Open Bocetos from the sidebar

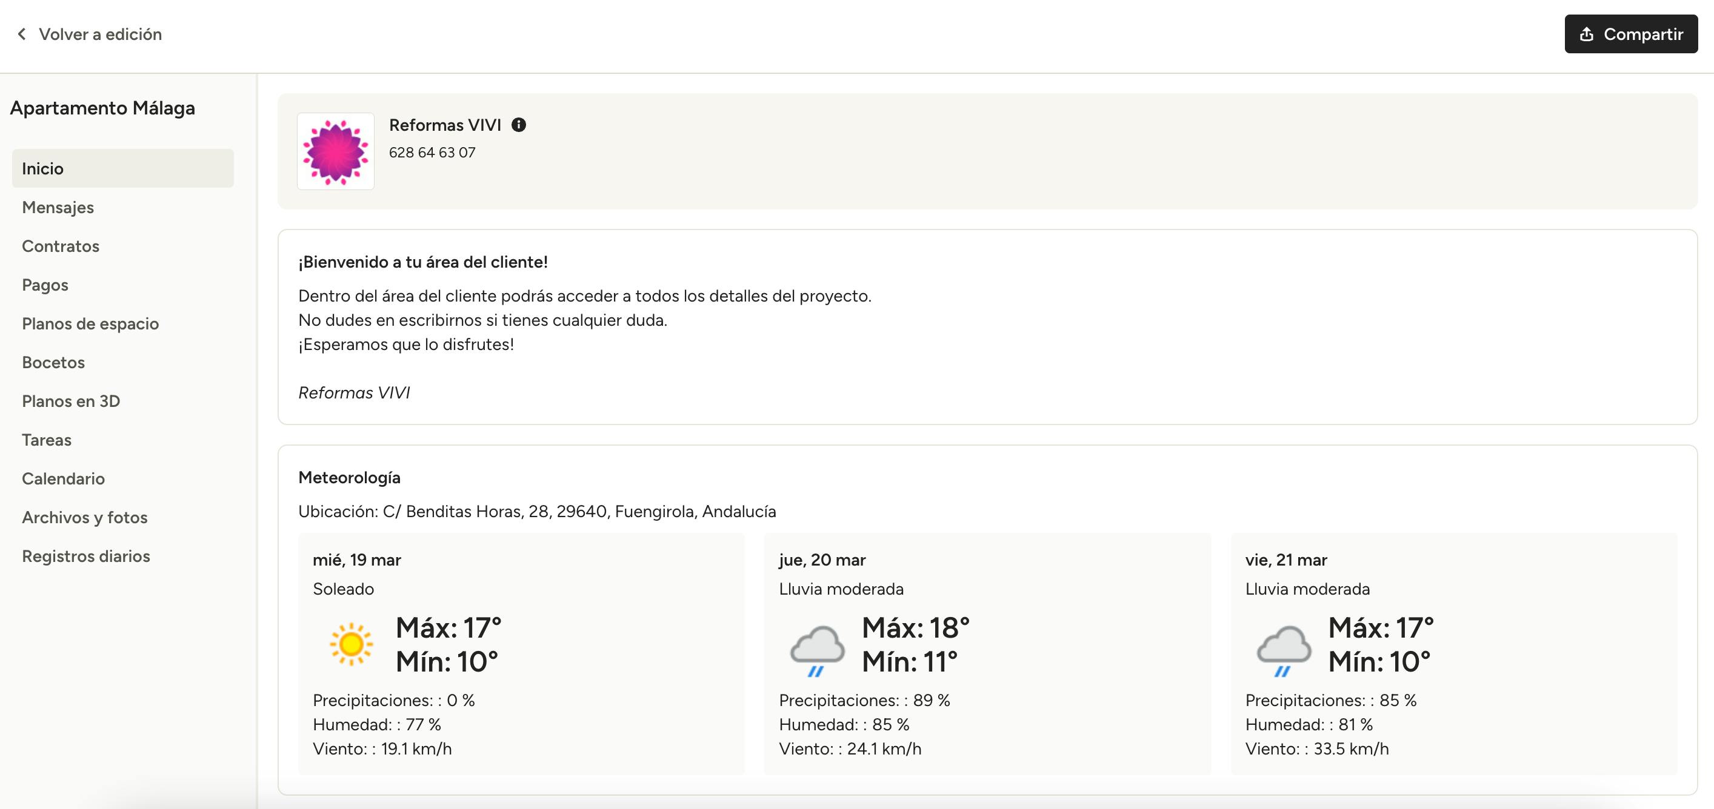(53, 362)
